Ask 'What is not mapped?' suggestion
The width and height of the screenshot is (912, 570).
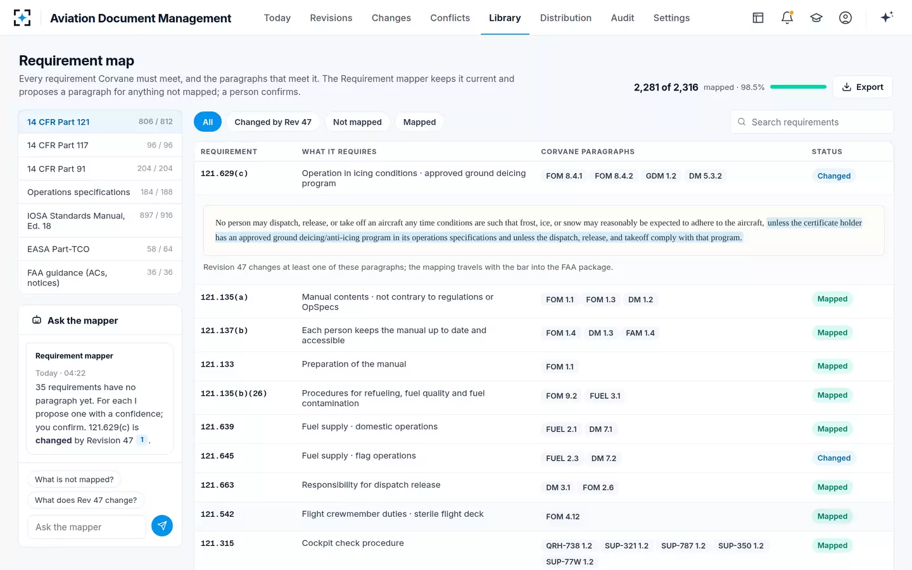(74, 479)
